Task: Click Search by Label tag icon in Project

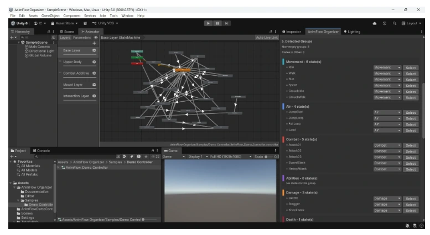Action: click(x=132, y=156)
